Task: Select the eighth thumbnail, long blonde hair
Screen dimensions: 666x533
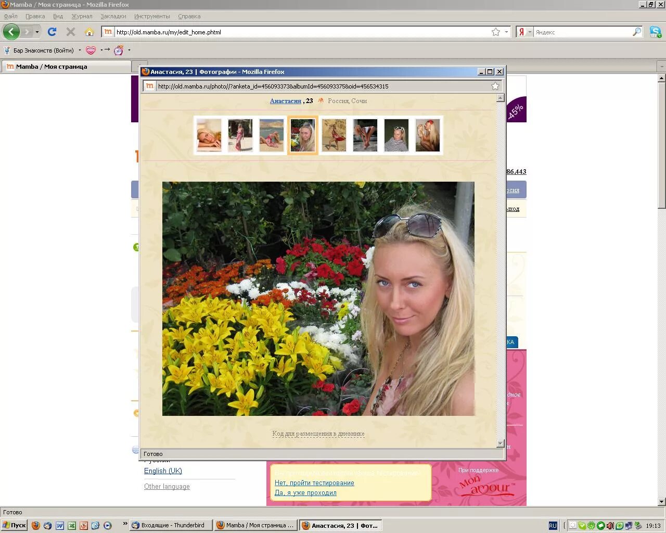Action: click(428, 135)
